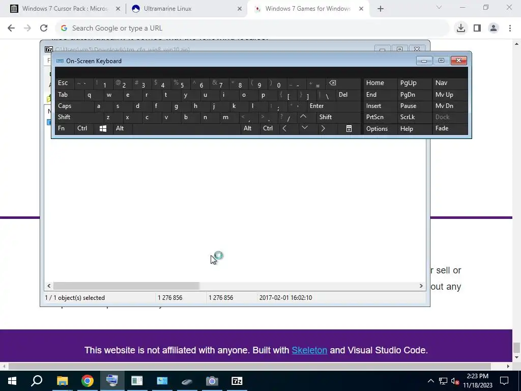Close the Ultramarine Linux tab
The image size is (521, 391).
(x=240, y=9)
